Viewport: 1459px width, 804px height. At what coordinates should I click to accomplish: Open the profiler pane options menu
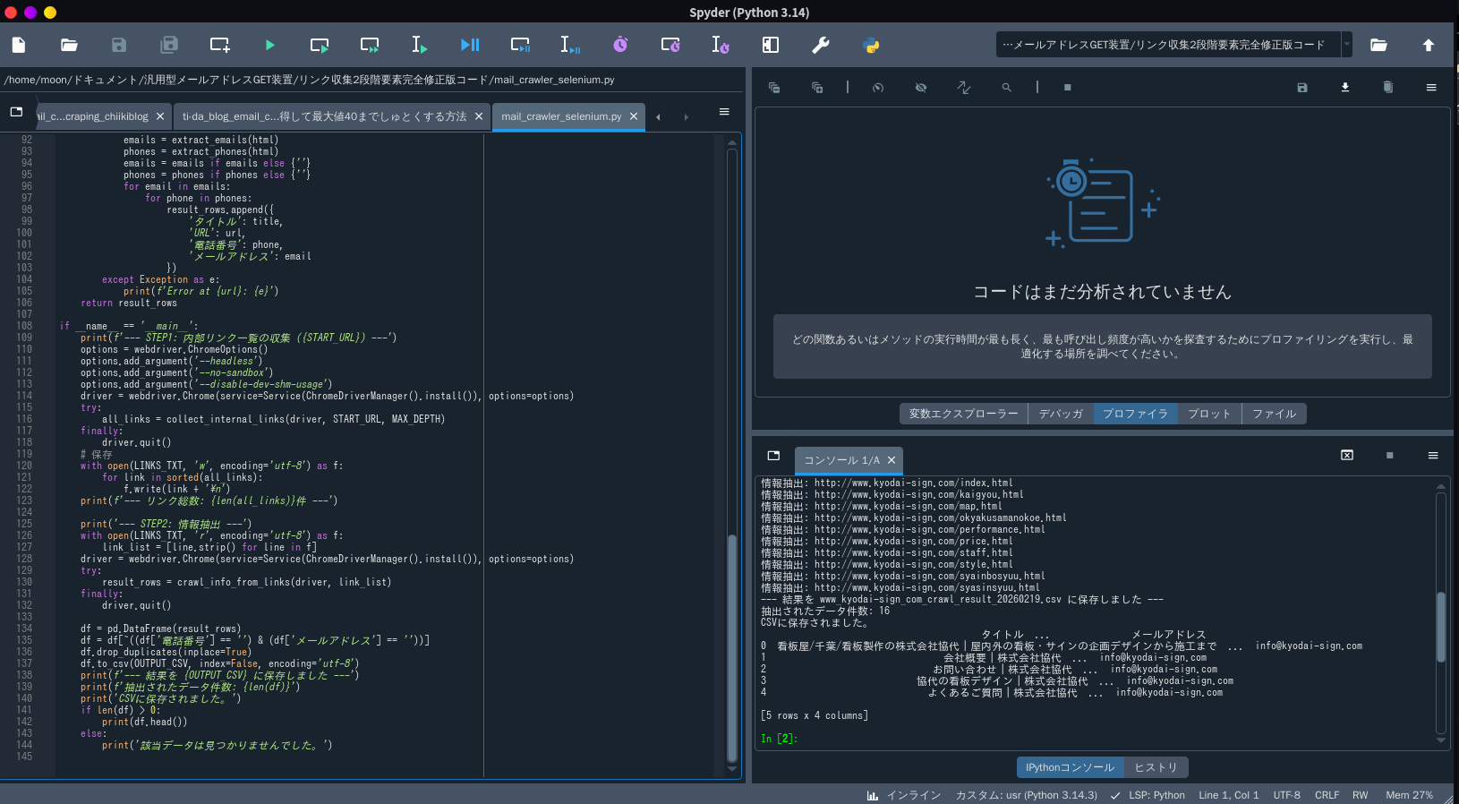point(1431,88)
